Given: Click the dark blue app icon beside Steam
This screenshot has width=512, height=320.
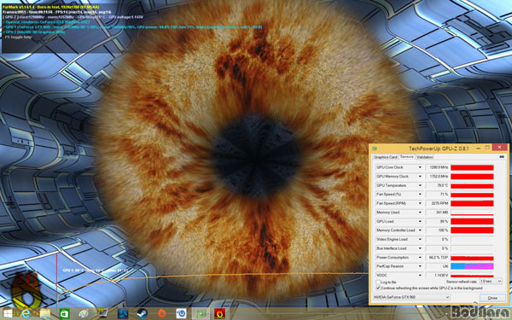Looking at the screenshot, I should point(123,314).
